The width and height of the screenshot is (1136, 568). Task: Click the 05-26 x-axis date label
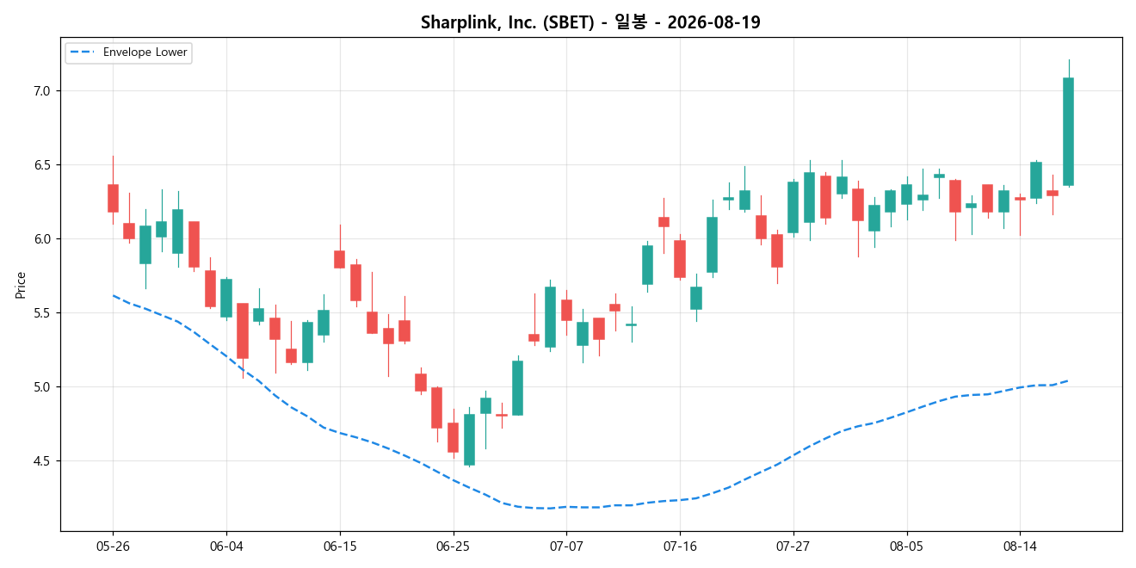coord(113,546)
